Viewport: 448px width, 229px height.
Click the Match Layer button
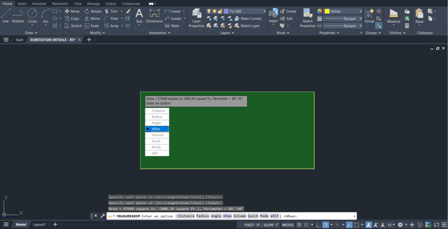pos(247,26)
